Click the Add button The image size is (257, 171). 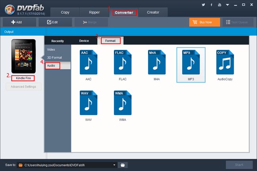coord(19,22)
